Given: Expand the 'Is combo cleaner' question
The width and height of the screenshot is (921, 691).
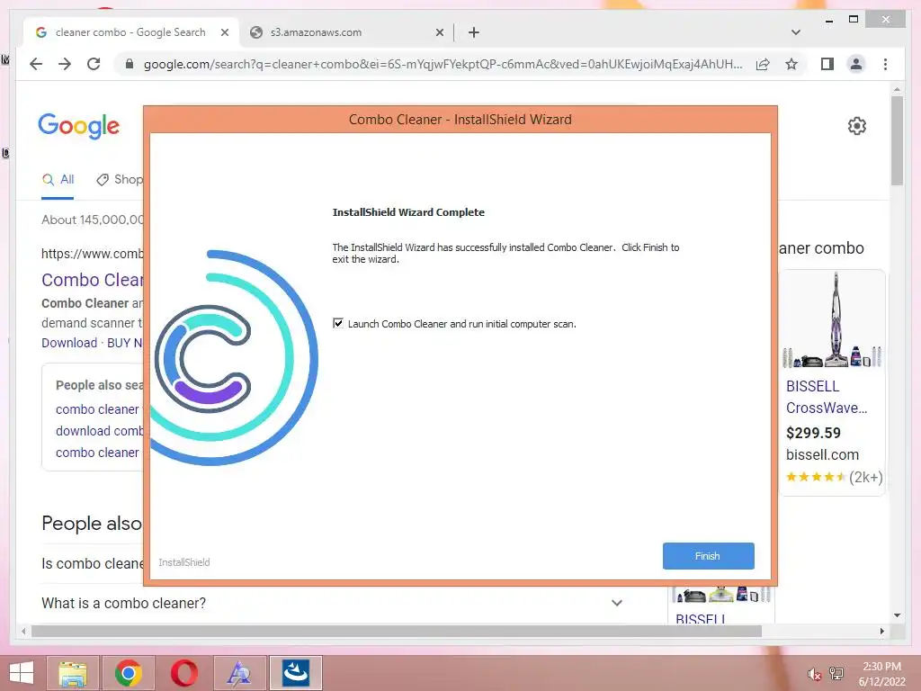Looking at the screenshot, I should coord(93,563).
